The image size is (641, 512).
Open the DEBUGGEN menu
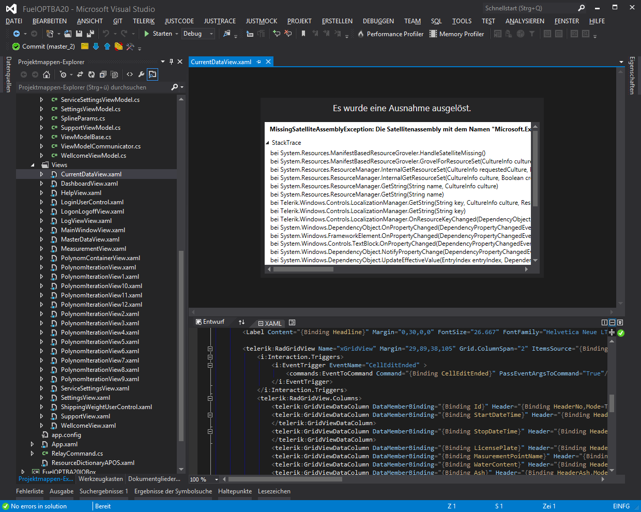coord(378,21)
